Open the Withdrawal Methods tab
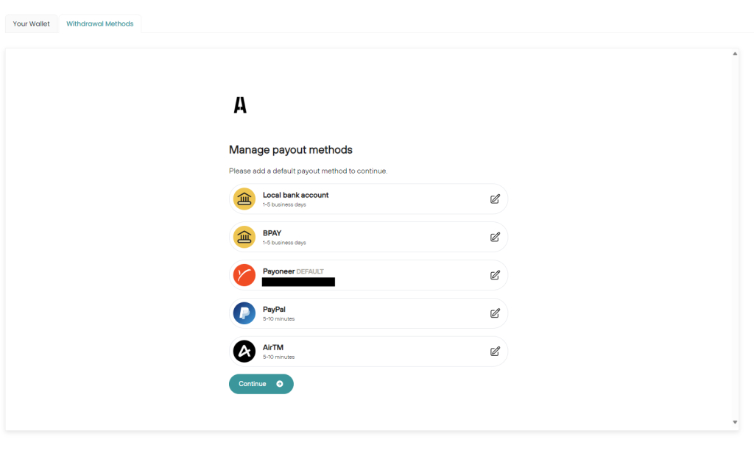754x467 pixels. click(x=99, y=24)
